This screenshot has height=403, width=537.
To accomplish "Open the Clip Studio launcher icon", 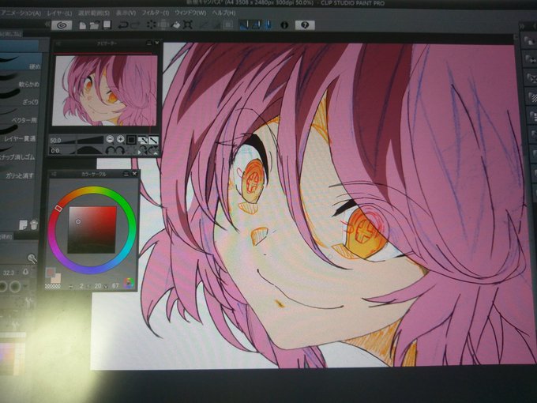I will pos(62,25).
